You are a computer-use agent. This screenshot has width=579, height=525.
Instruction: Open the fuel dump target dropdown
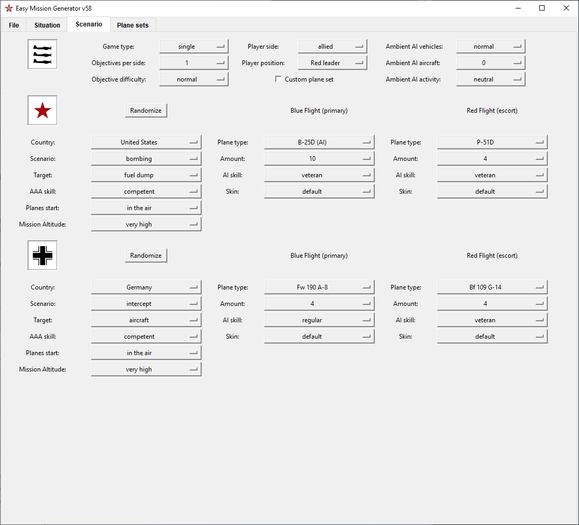point(146,175)
